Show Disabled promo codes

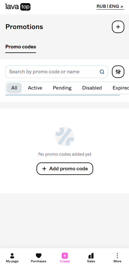[x=92, y=88]
